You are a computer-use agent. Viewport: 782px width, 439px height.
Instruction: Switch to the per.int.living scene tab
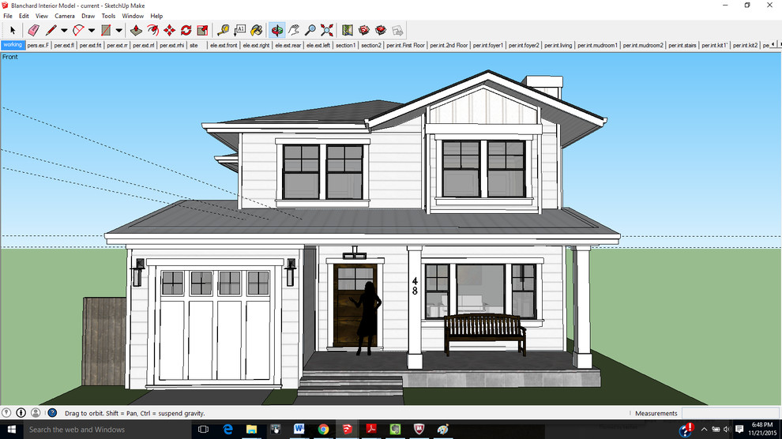tap(558, 46)
